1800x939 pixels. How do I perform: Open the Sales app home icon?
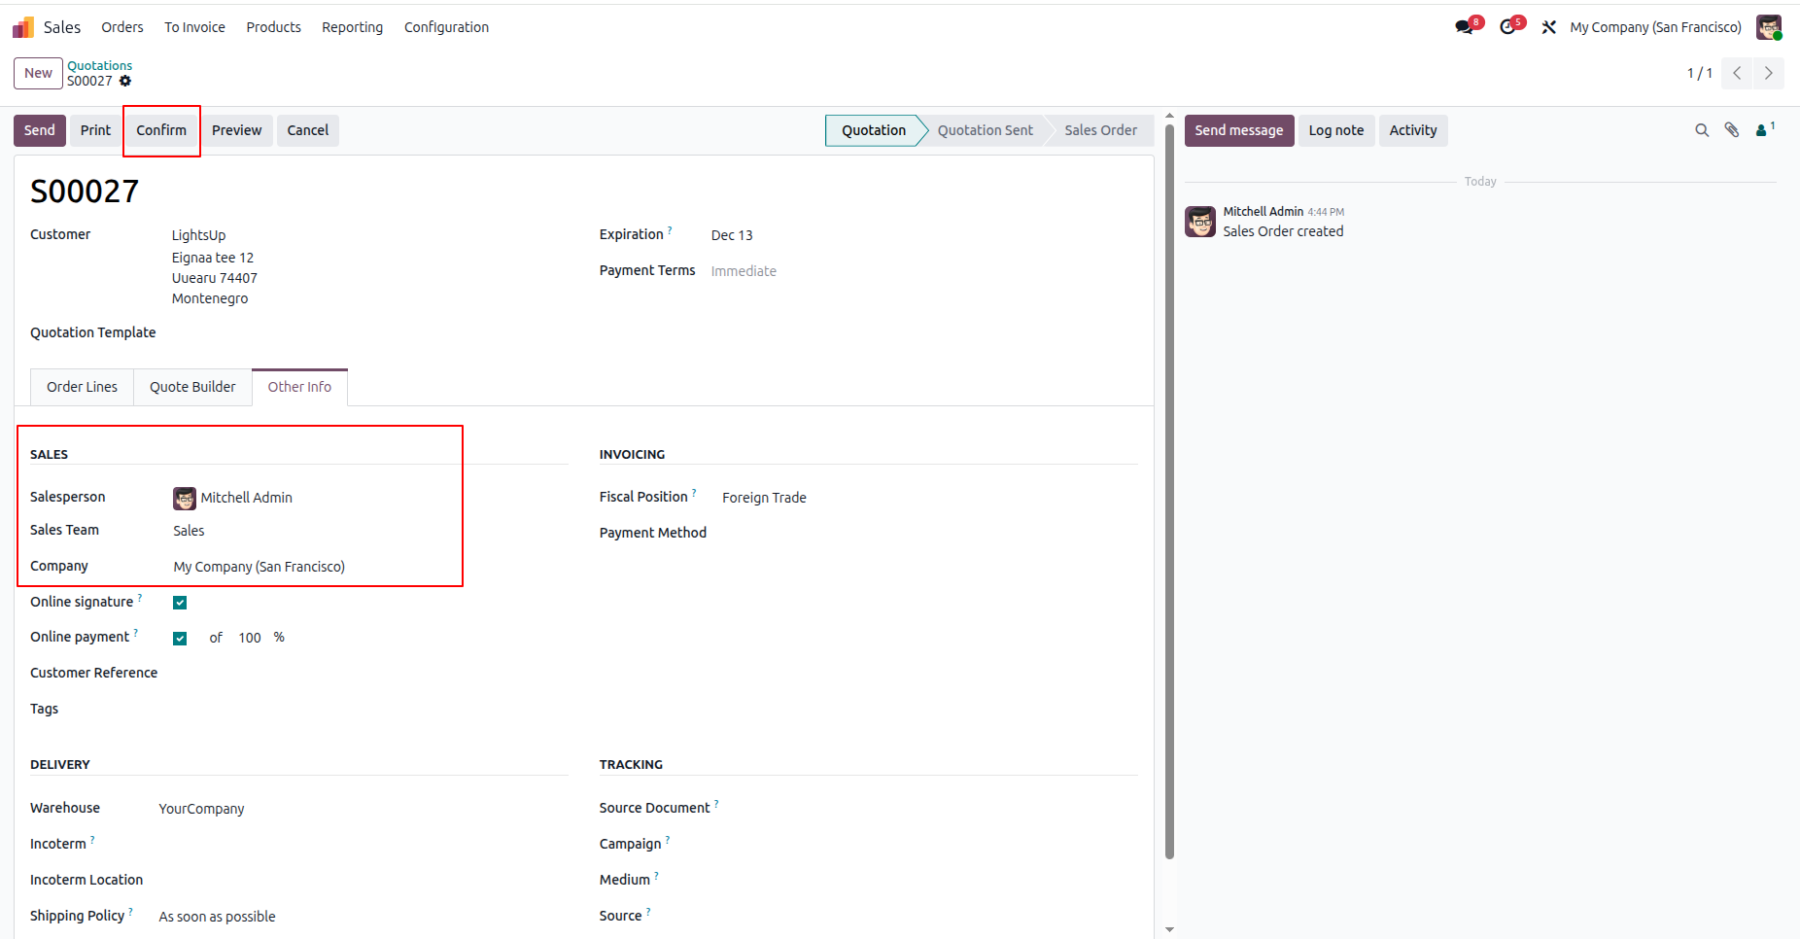pyautogui.click(x=23, y=27)
